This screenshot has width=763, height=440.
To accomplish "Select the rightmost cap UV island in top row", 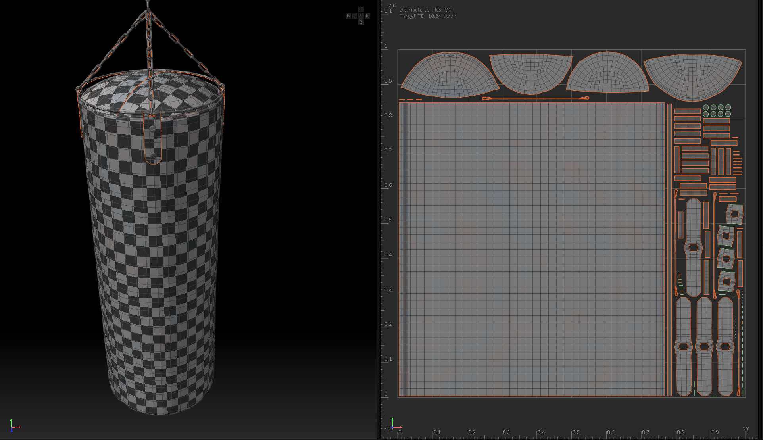I will 693,77.
